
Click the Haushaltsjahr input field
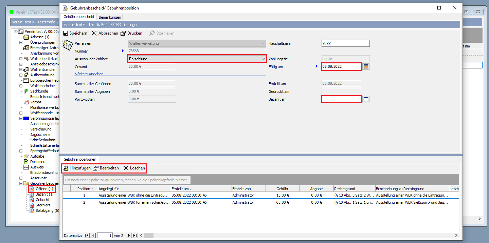[345, 43]
